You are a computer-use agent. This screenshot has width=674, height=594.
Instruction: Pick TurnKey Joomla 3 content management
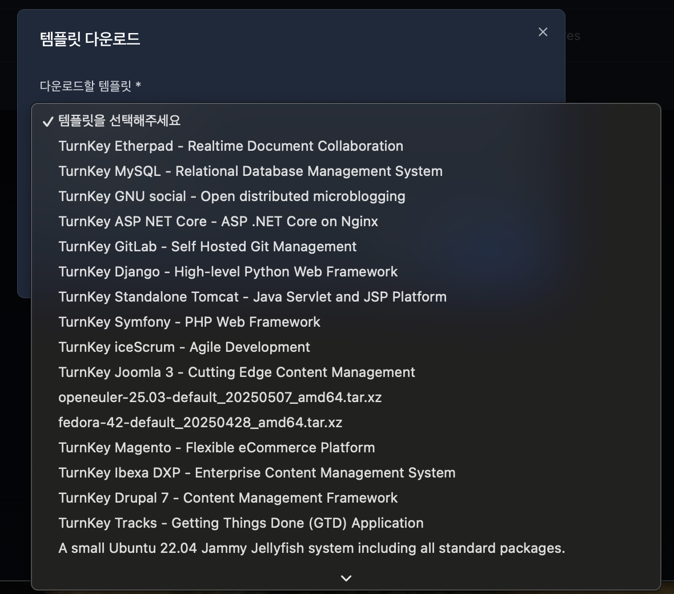(x=236, y=372)
